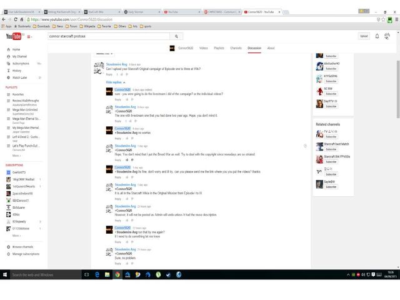Open the About tab

pos(271,48)
